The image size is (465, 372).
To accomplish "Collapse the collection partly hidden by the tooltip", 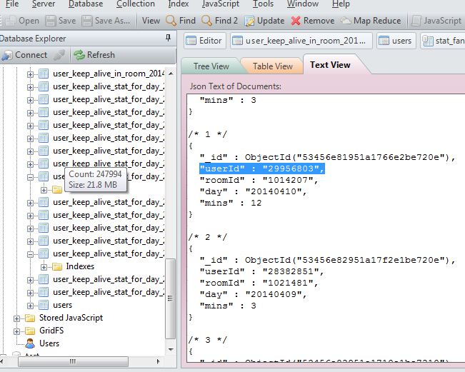I will 30,177.
